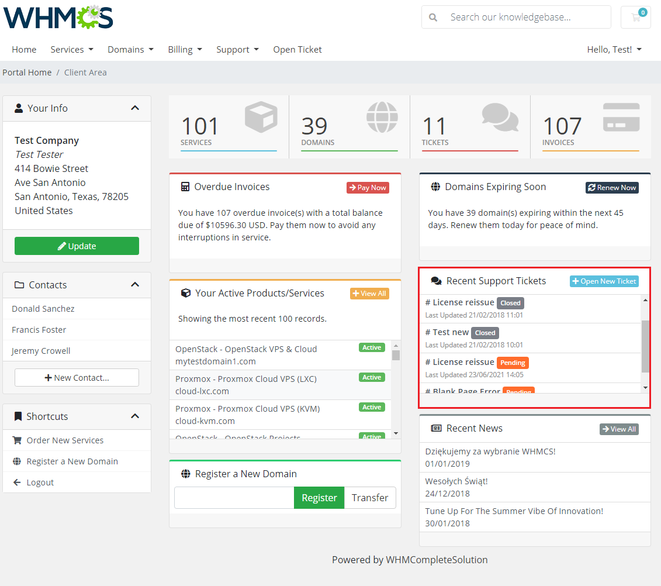661x586 pixels.
Task: Click the globe icon for Register a New Domain shortcut
Action: click(x=17, y=461)
